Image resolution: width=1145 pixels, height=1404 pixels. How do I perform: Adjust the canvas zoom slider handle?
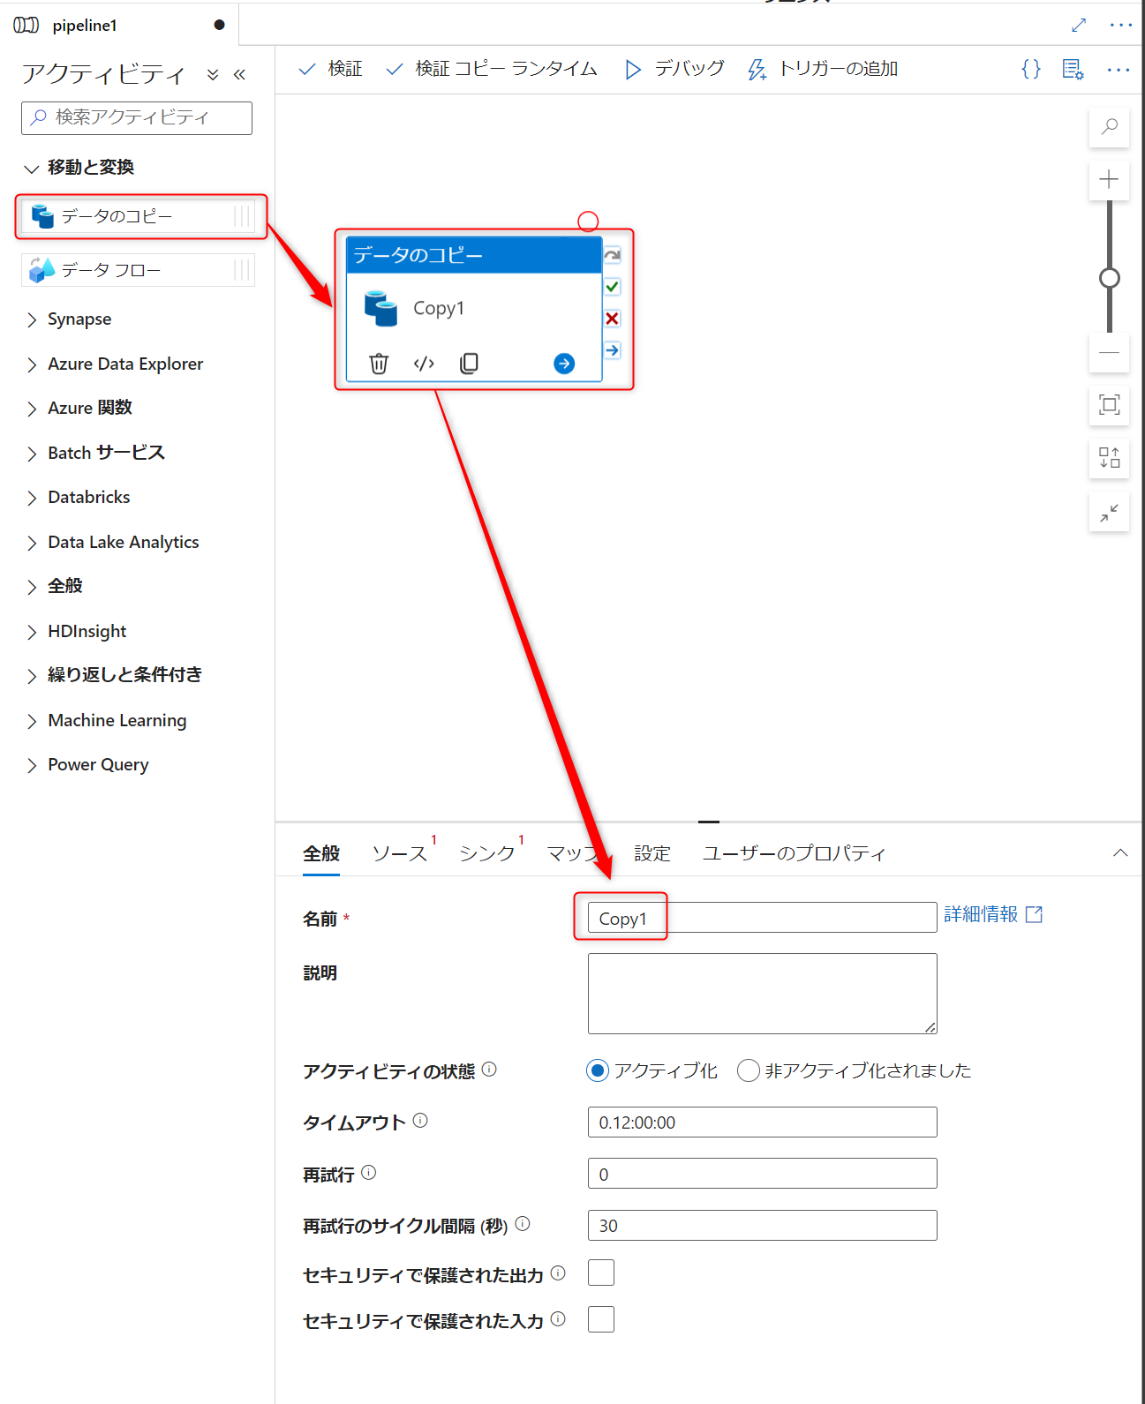click(1109, 278)
